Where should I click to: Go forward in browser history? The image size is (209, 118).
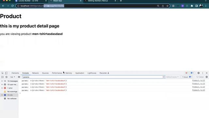8,6
